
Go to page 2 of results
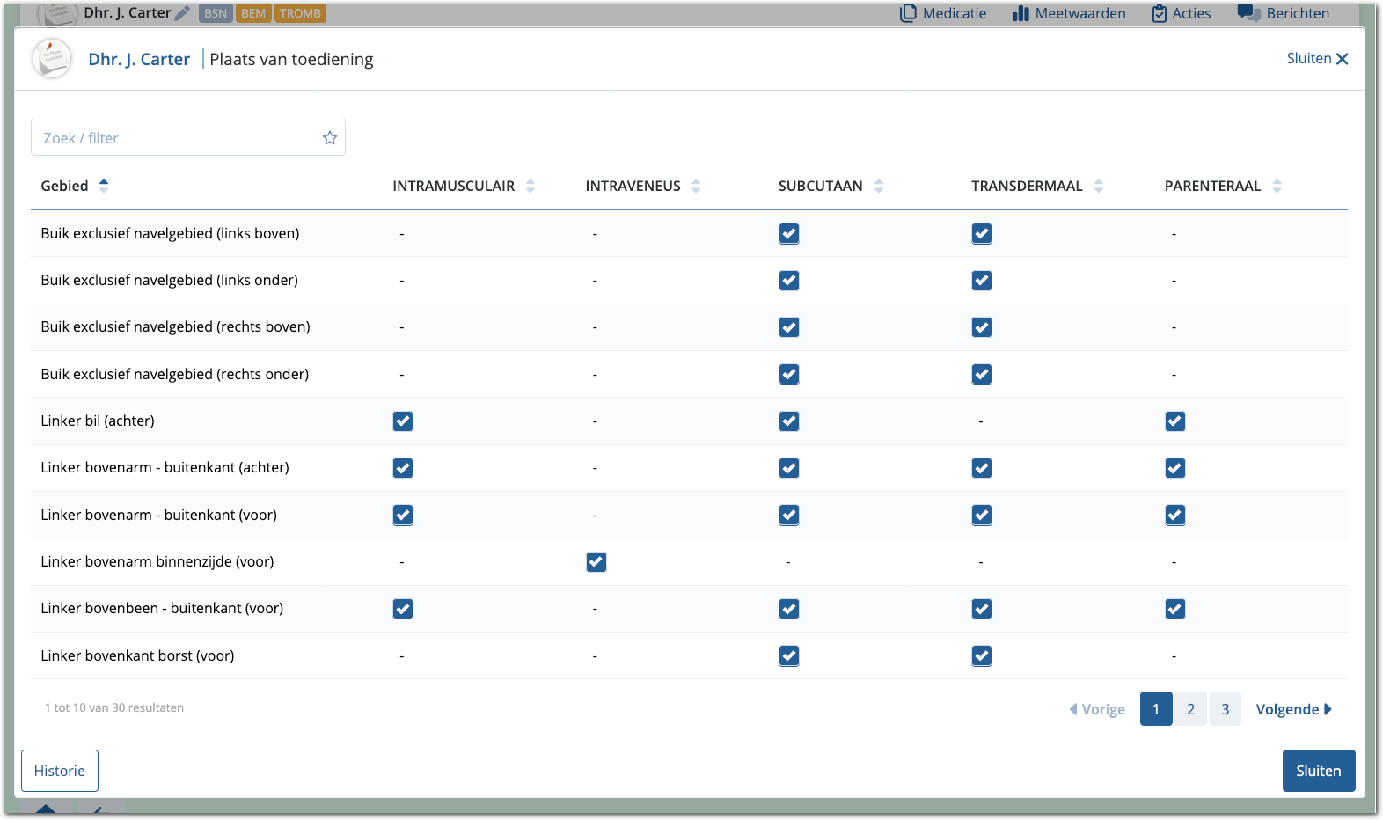(1190, 709)
